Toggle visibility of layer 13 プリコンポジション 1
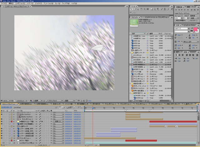This screenshot has height=147, width=200. click(x=2, y=138)
